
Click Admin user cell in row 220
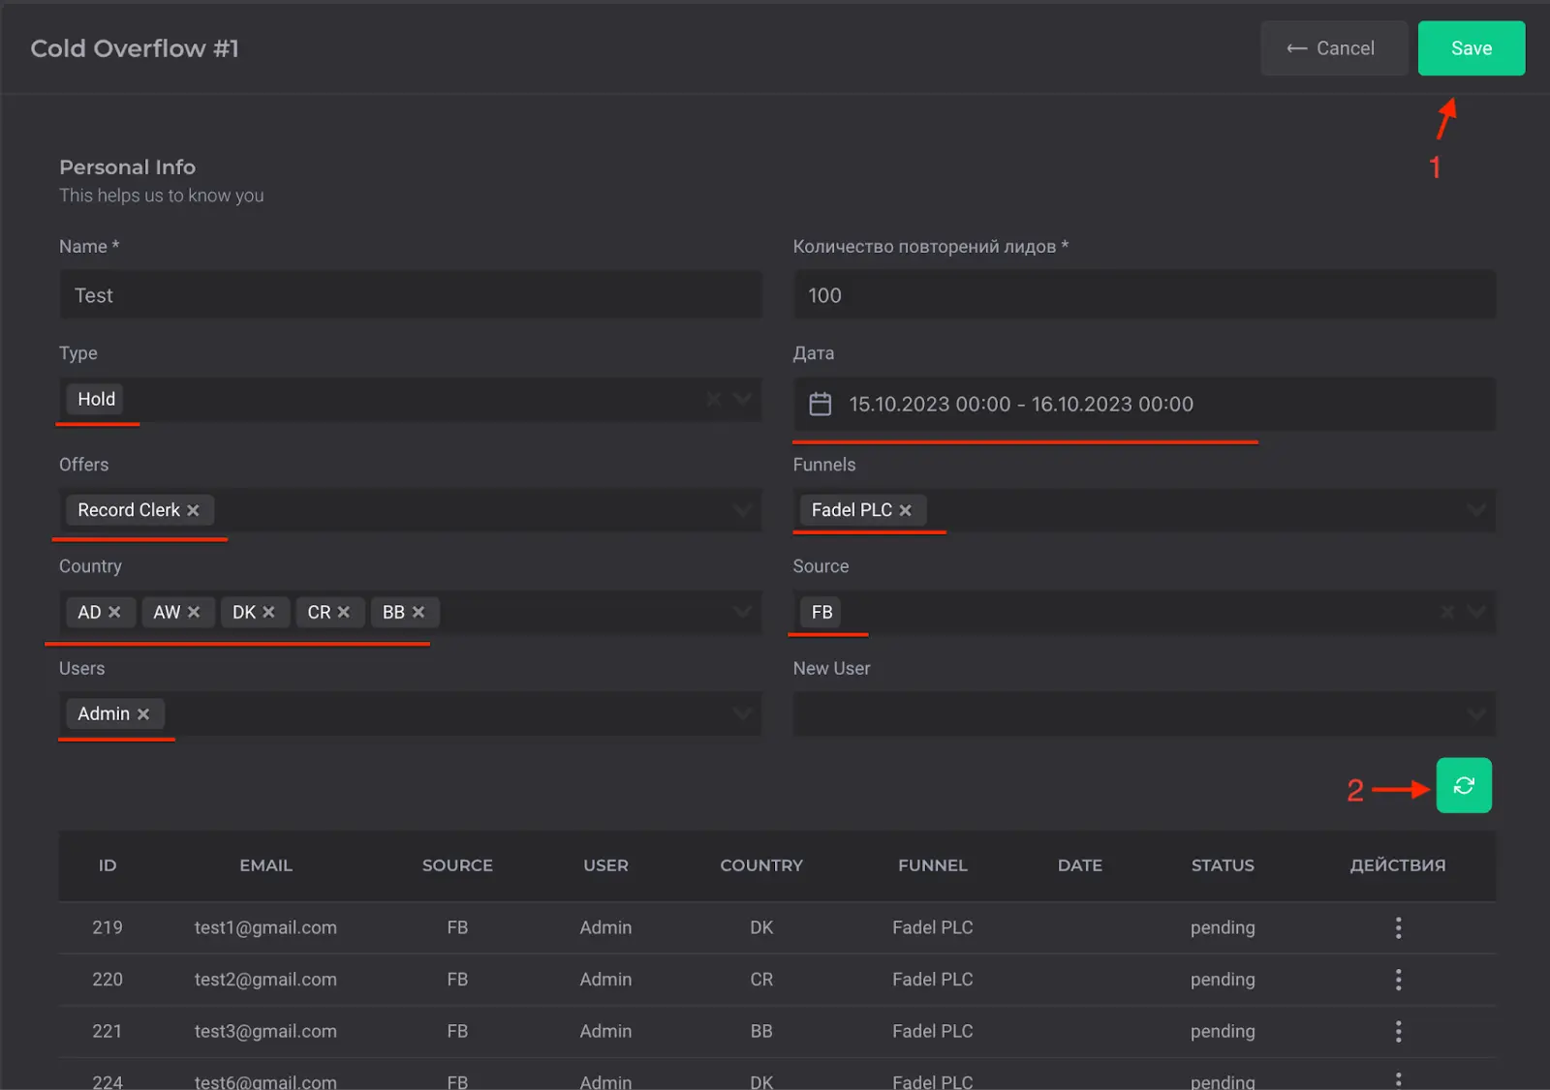[x=605, y=980]
